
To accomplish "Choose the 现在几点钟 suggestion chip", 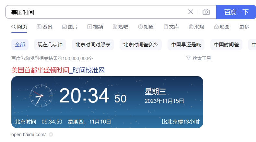I will coord(50,45).
